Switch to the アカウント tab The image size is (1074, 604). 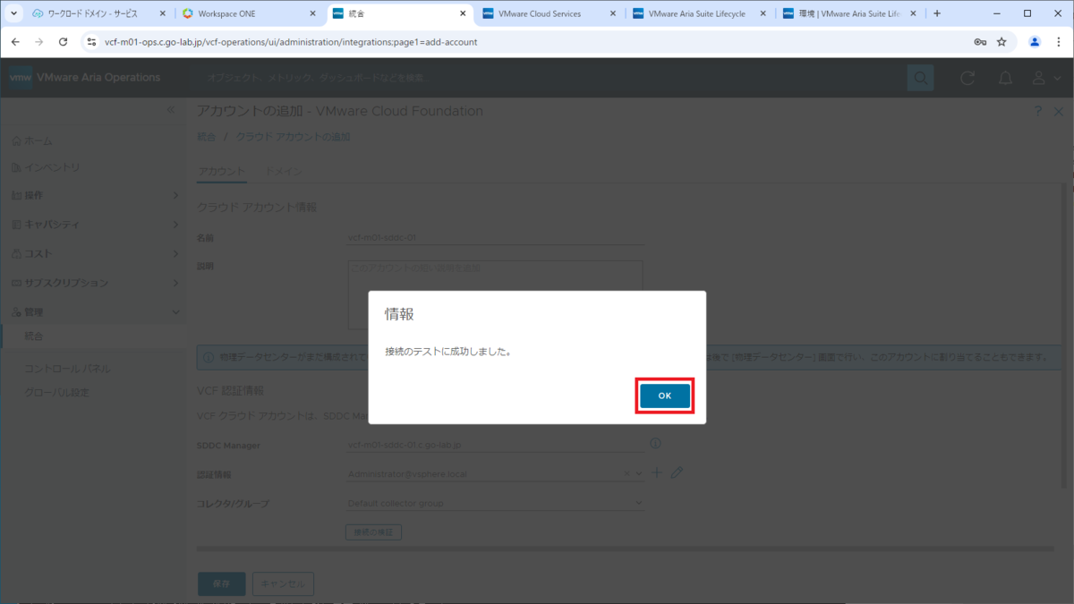(x=220, y=171)
